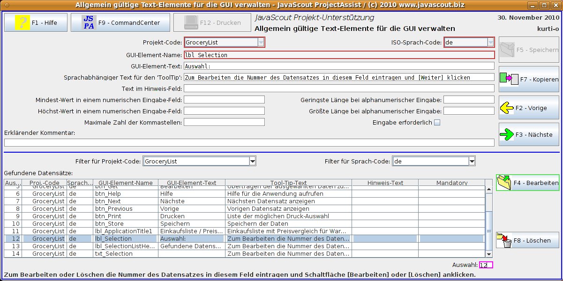
Task: Sort by GUI-Element-Name column header
Action: pyautogui.click(x=126, y=183)
